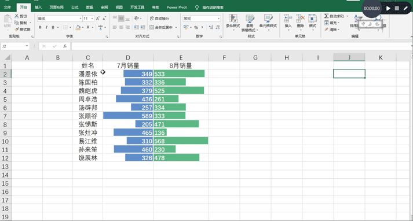Open the font group dialog launcher
This screenshot has width=413, height=221.
click(x=107, y=36)
